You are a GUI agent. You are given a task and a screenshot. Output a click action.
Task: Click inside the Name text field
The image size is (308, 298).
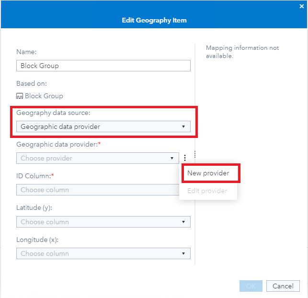tap(103, 66)
